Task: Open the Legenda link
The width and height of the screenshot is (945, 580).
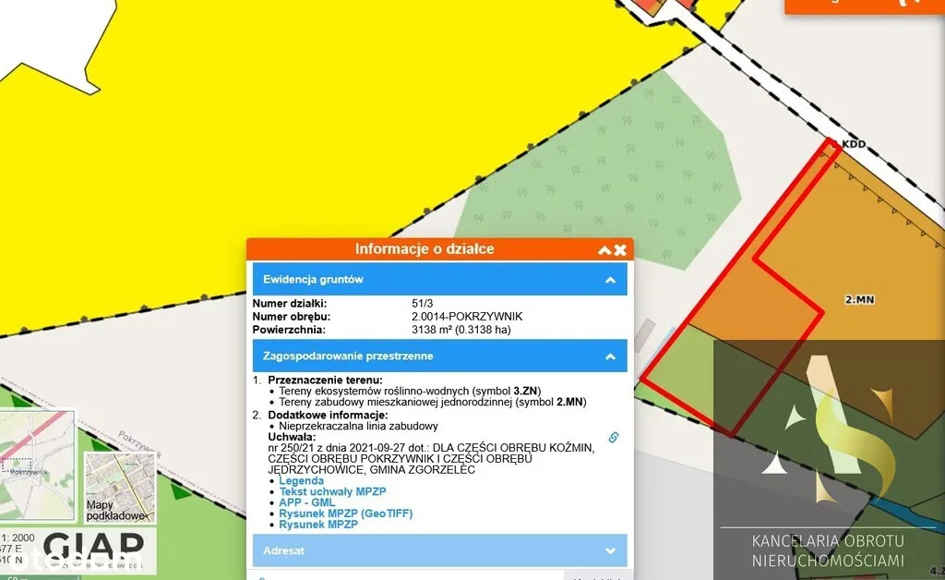Action: click(x=301, y=481)
